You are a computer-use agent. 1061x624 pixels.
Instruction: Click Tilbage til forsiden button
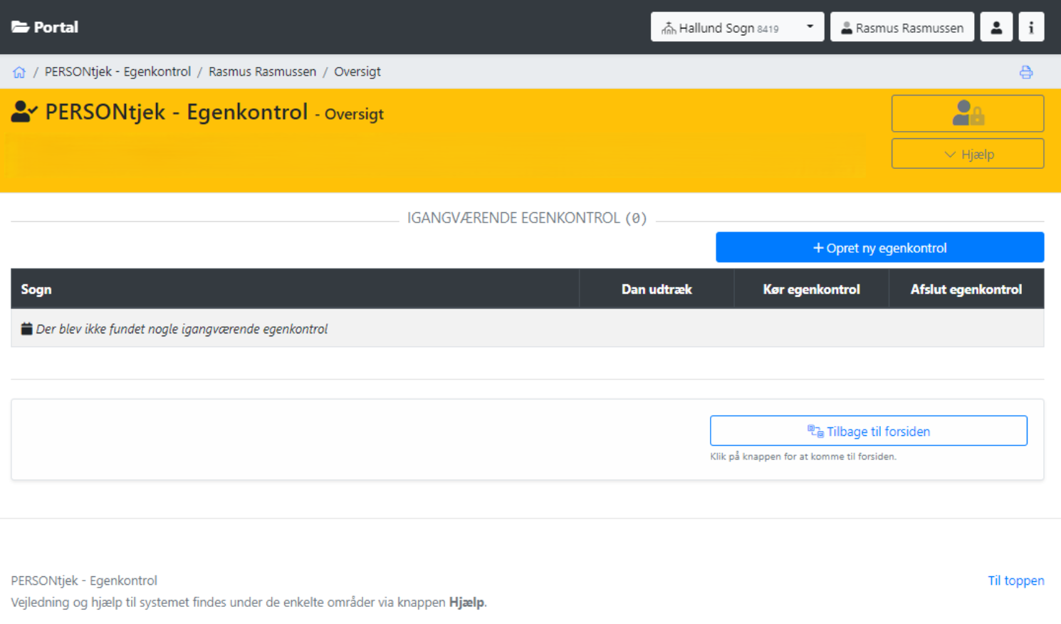pos(868,431)
